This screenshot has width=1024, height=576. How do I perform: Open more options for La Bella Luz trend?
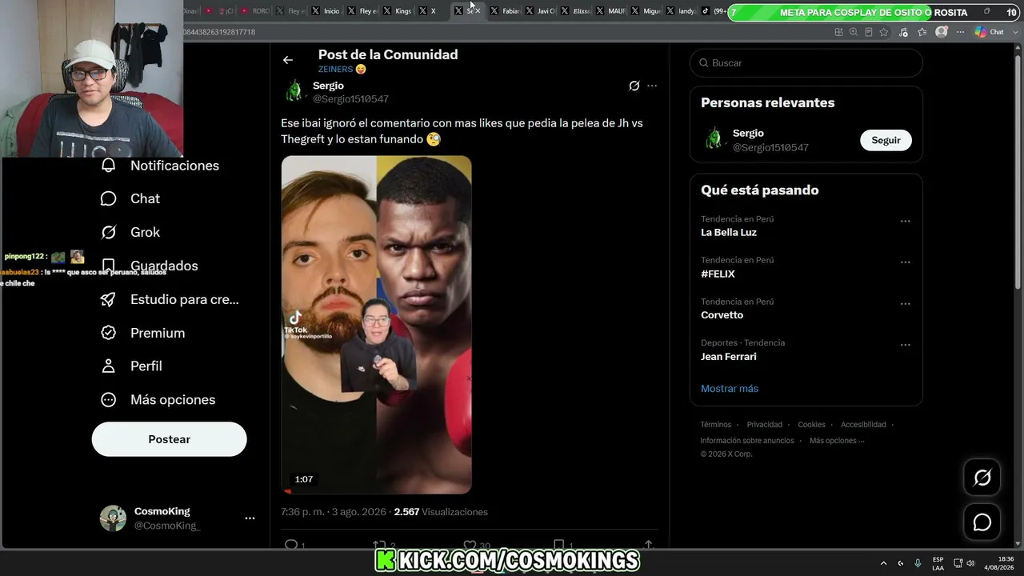906,222
